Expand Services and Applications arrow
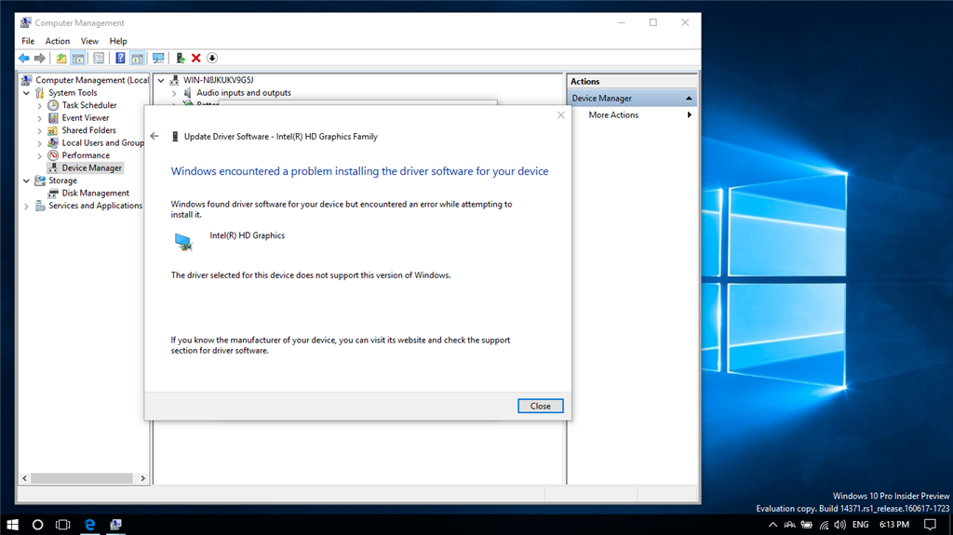 pyautogui.click(x=26, y=207)
